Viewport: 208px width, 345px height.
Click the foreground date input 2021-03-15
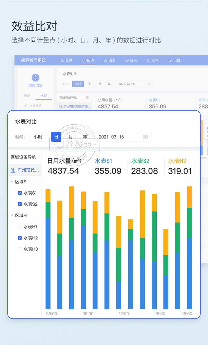pos(123,137)
